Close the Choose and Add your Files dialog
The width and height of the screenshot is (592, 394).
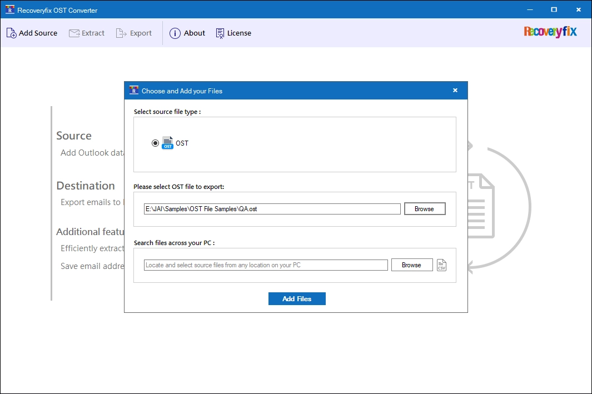point(455,90)
